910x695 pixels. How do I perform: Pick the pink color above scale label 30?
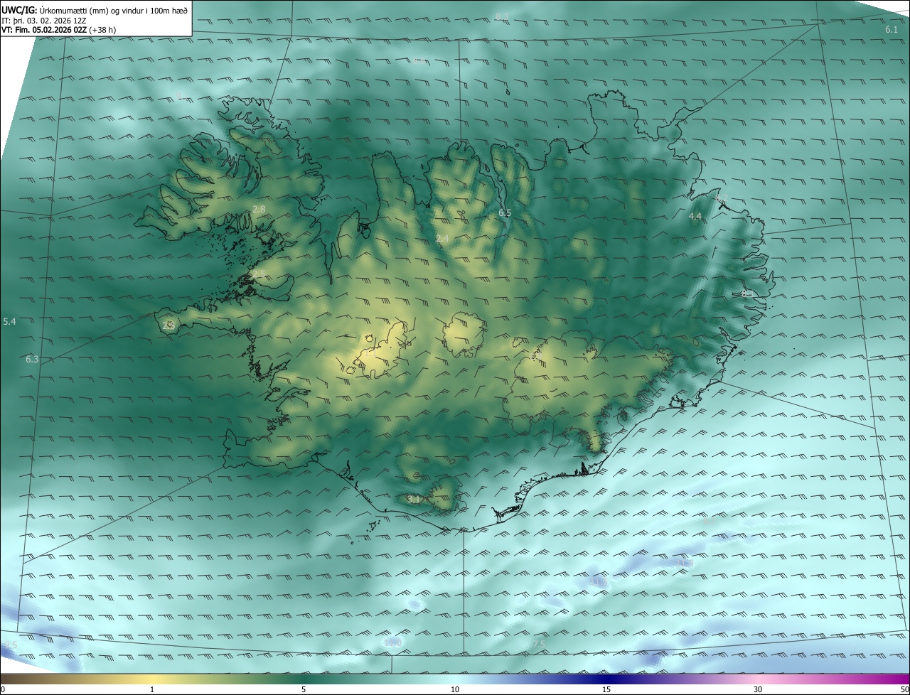[x=758, y=679]
